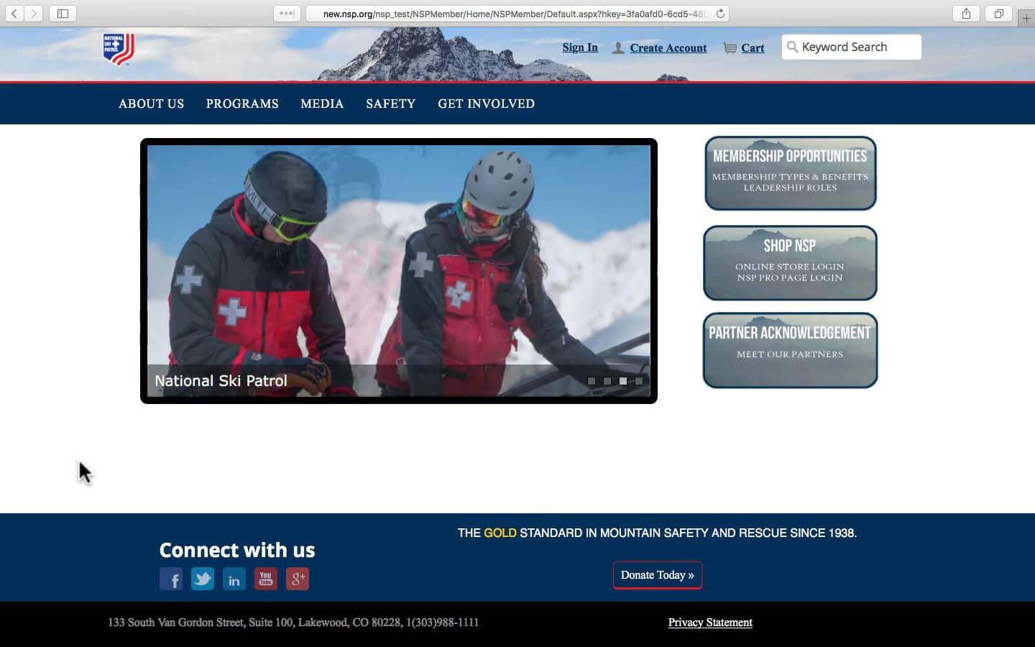Screen dimensions: 1035x647
Task: Open the Privacy Statement link
Action: point(710,623)
